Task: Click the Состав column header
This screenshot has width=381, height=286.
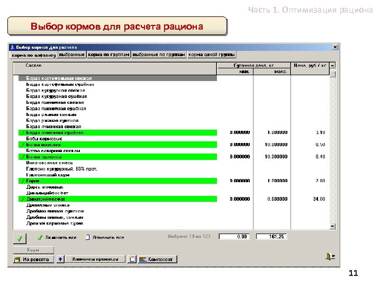Action: (115, 68)
